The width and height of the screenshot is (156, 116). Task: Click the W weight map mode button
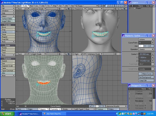click(x=90, y=106)
